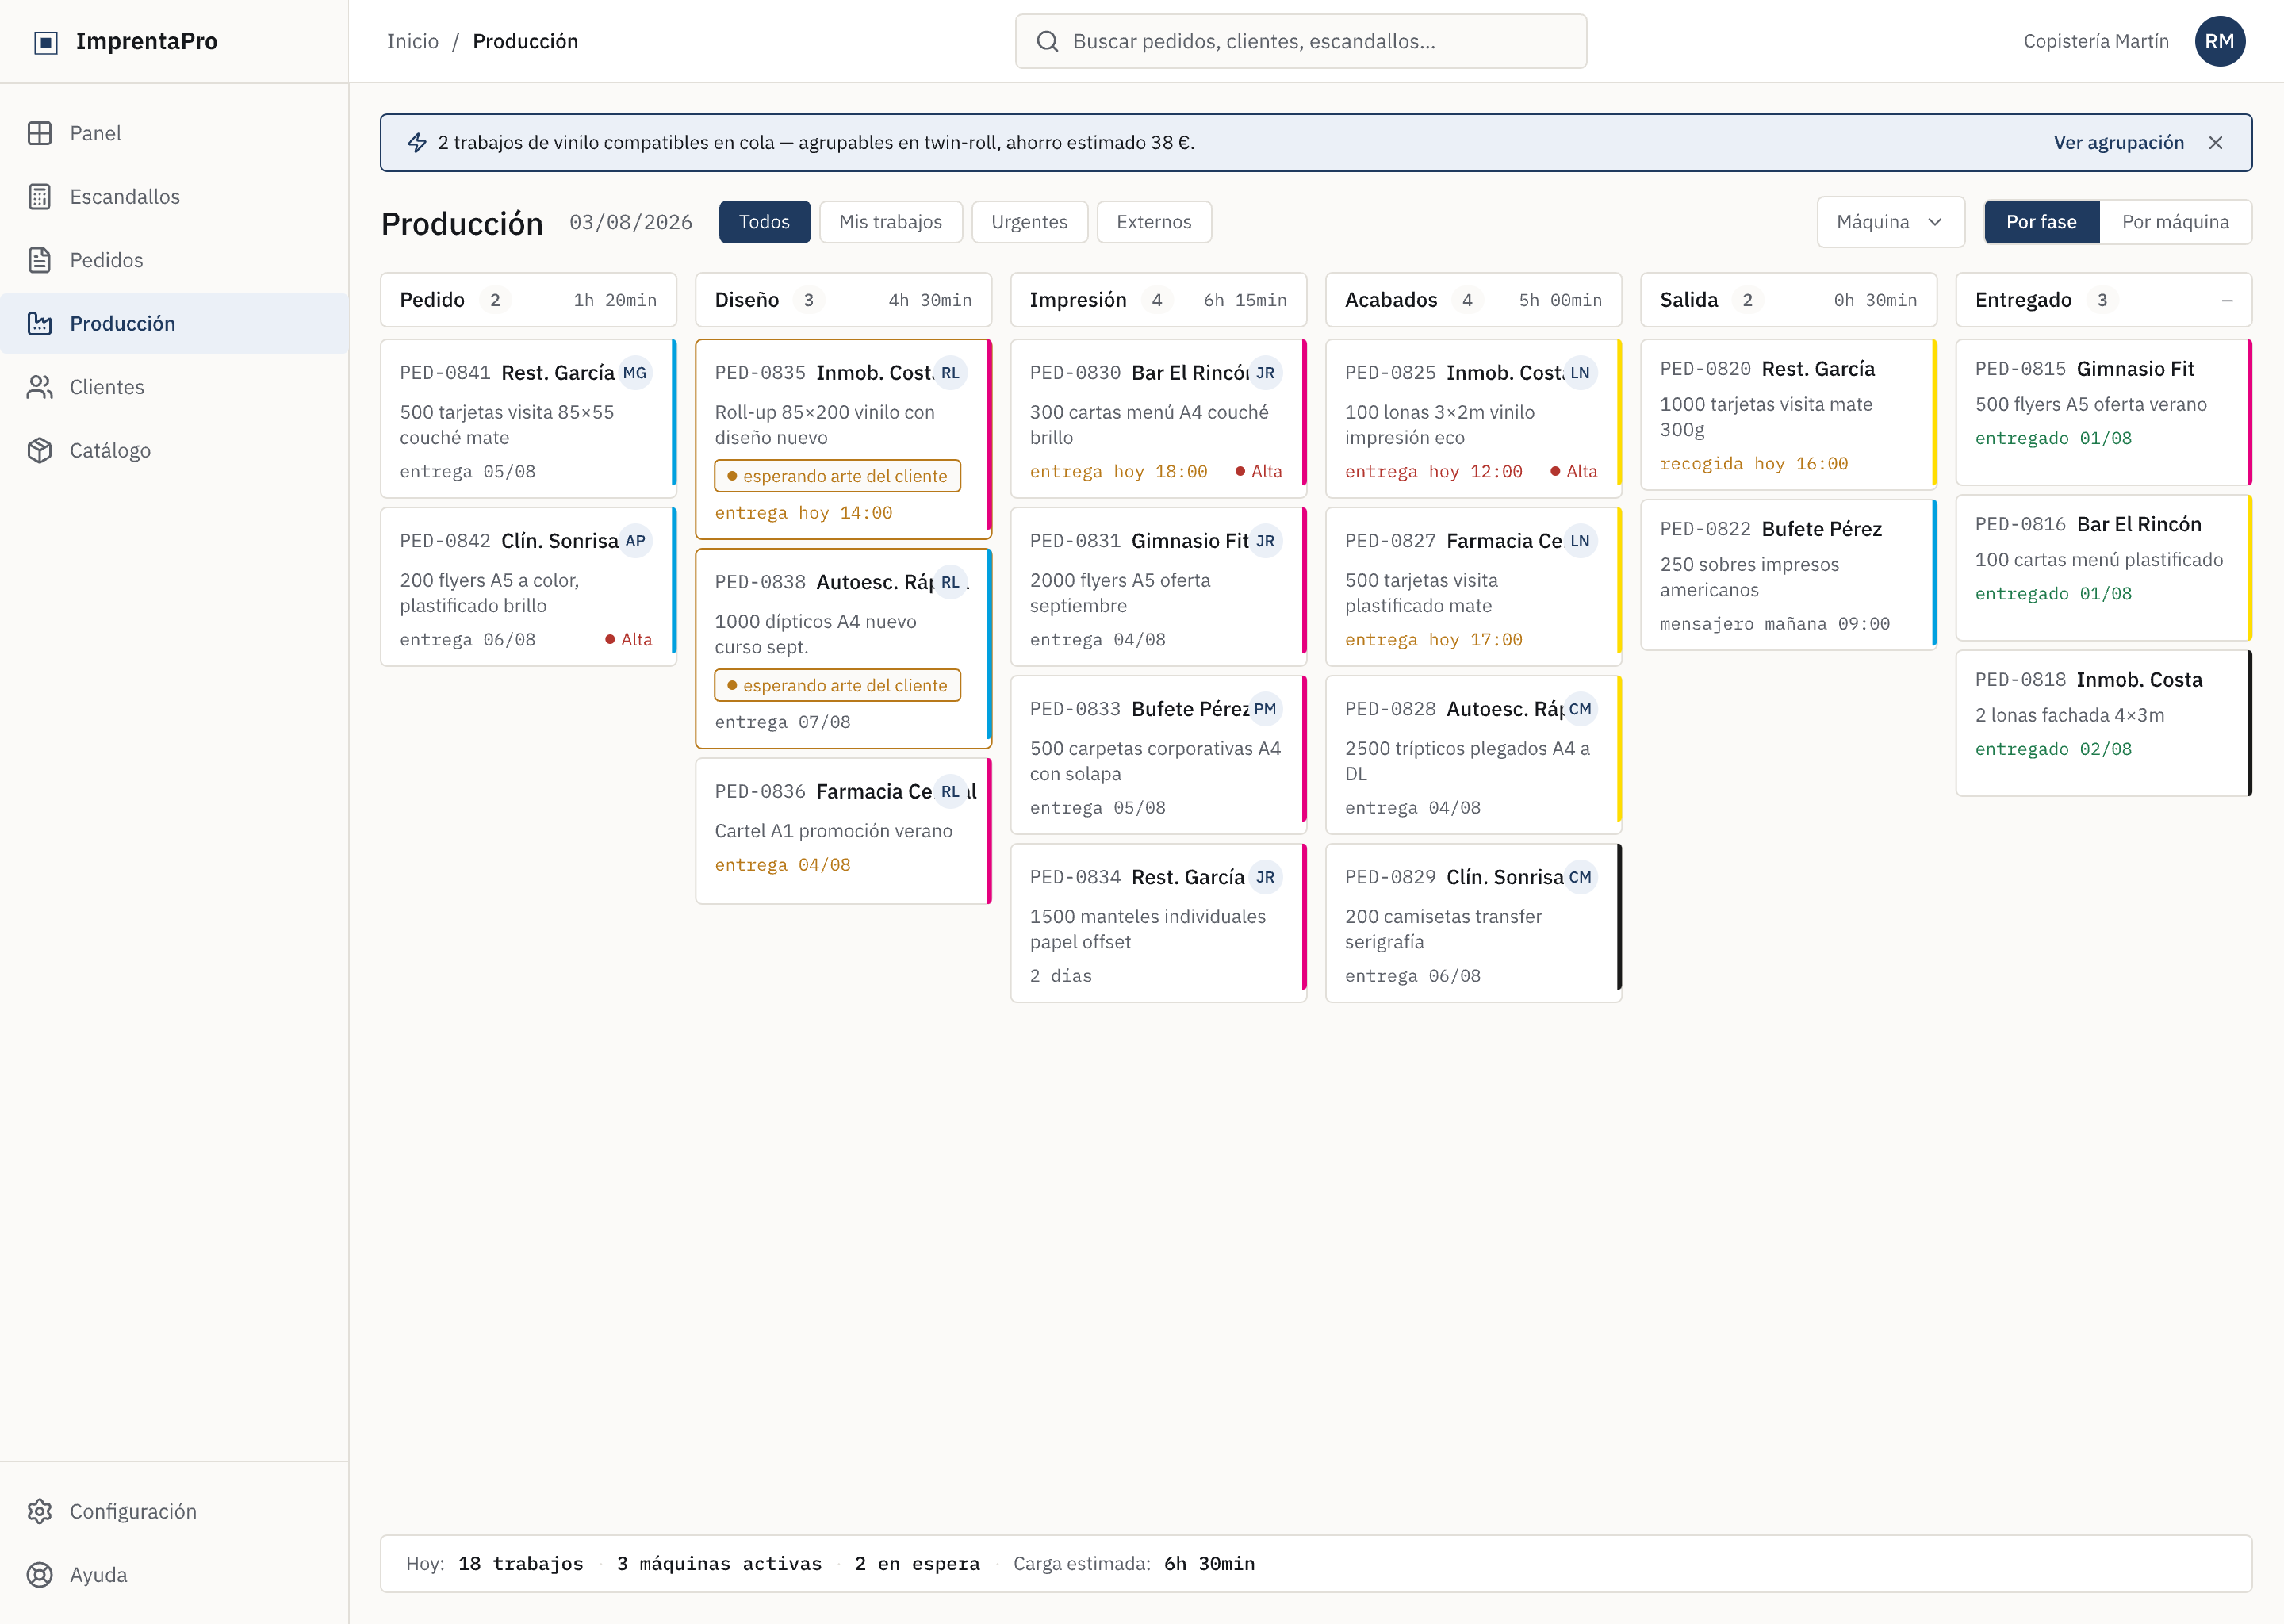The image size is (2284, 1624).
Task: Click RL avatar on PED-0835 card
Action: click(950, 373)
